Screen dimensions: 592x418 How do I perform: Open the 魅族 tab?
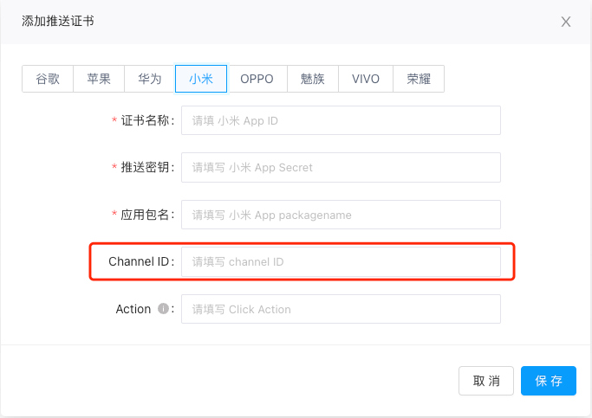(313, 79)
